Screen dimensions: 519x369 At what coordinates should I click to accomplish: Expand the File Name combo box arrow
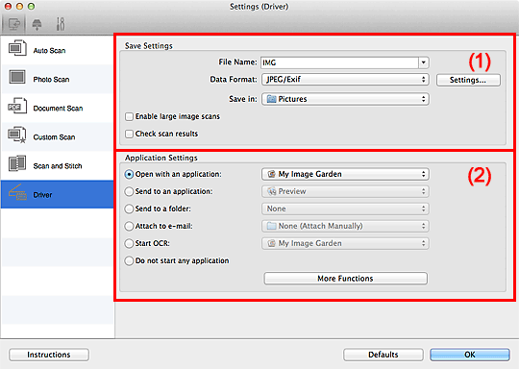[x=424, y=62]
